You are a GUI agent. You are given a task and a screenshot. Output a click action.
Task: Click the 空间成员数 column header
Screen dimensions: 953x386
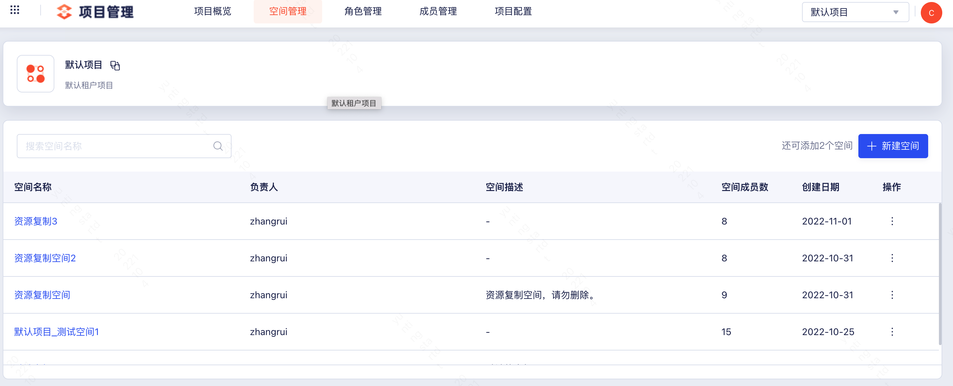[x=745, y=187]
